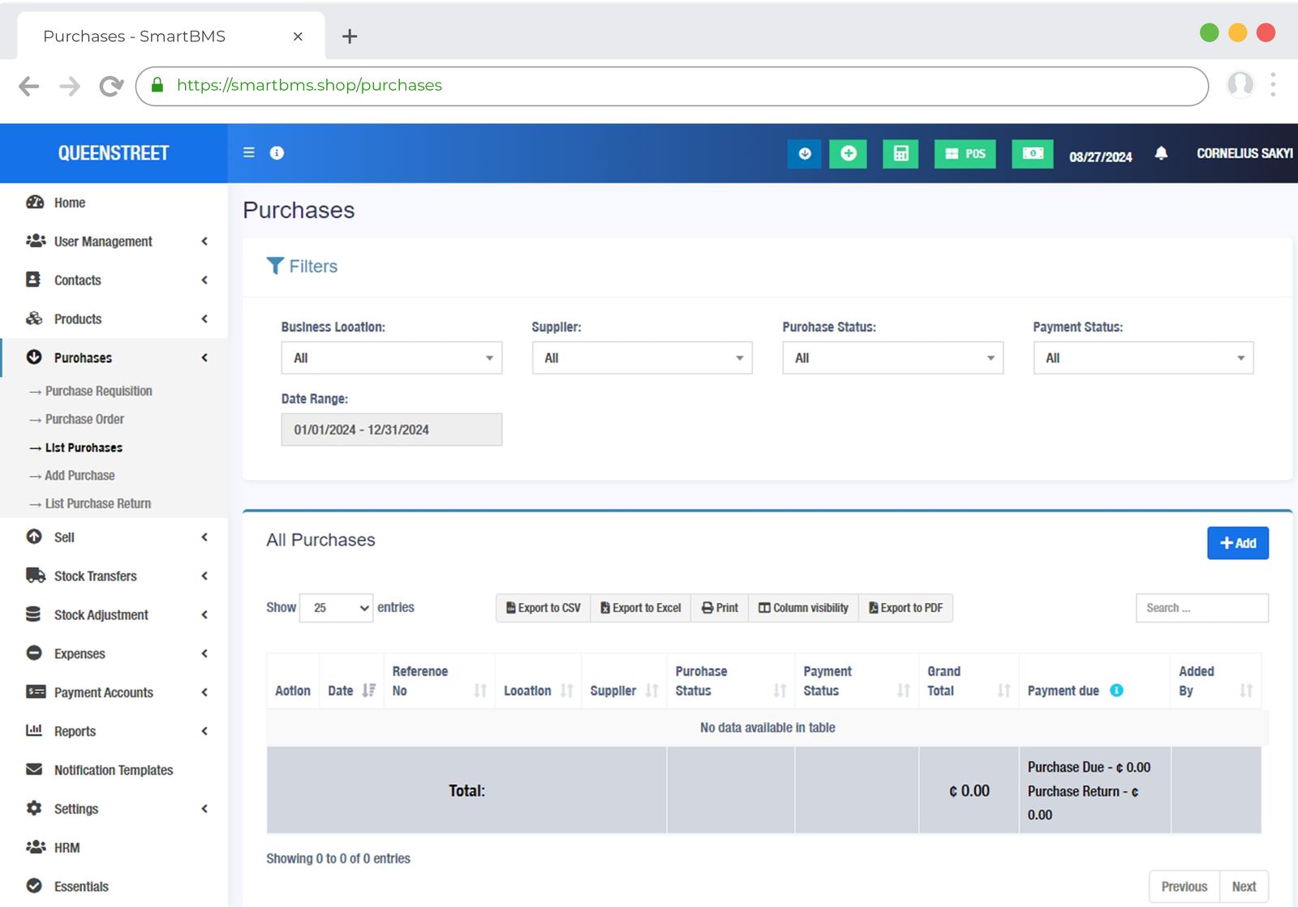
Task: Click the blue clock-down header icon
Action: coord(804,154)
